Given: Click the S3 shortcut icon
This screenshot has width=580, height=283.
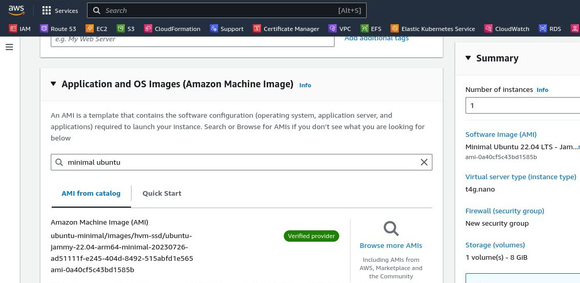Looking at the screenshot, I should coord(121,29).
